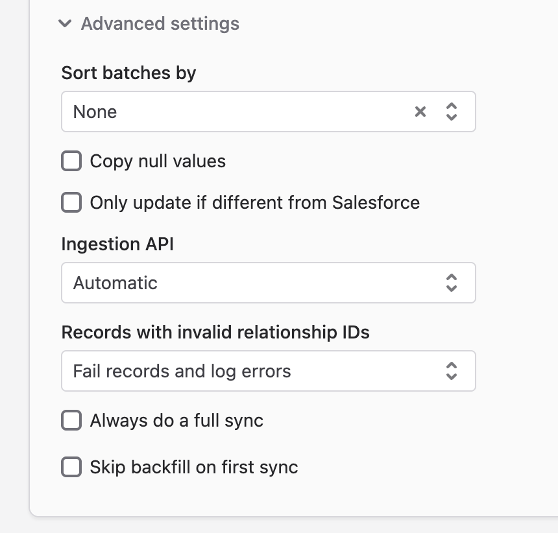Open Sort batches by using its arrows icon
The image size is (558, 533).
pyautogui.click(x=451, y=112)
